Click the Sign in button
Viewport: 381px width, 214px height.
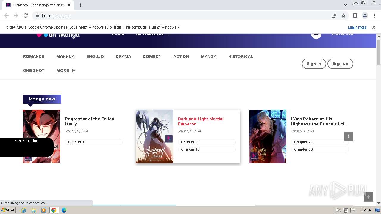[314, 64]
